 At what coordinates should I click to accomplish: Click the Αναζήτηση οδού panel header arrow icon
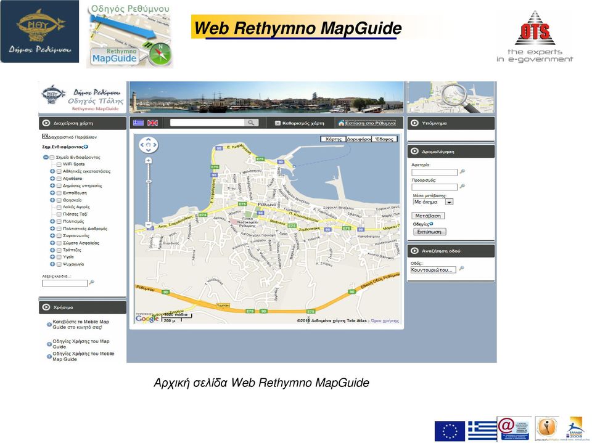point(414,251)
